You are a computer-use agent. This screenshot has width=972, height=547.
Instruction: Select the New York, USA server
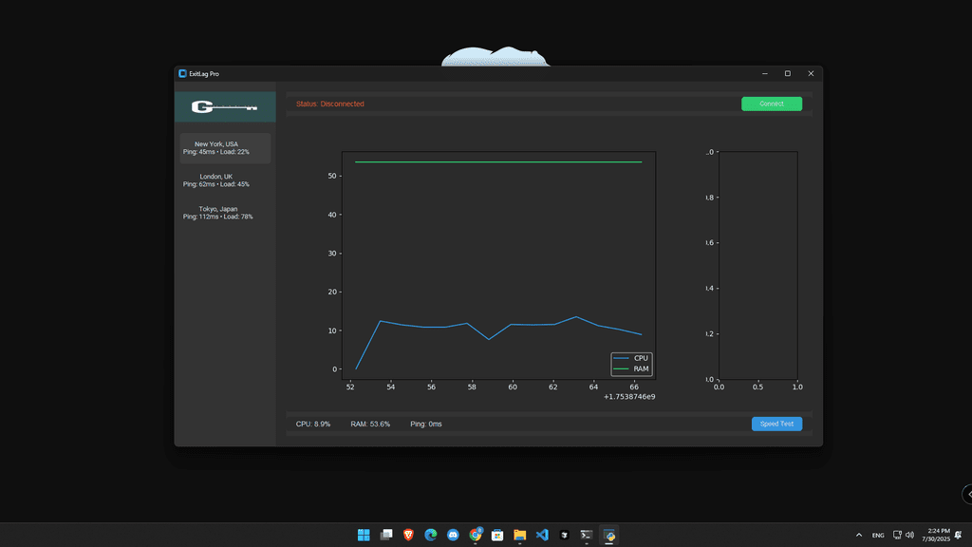pyautogui.click(x=225, y=148)
